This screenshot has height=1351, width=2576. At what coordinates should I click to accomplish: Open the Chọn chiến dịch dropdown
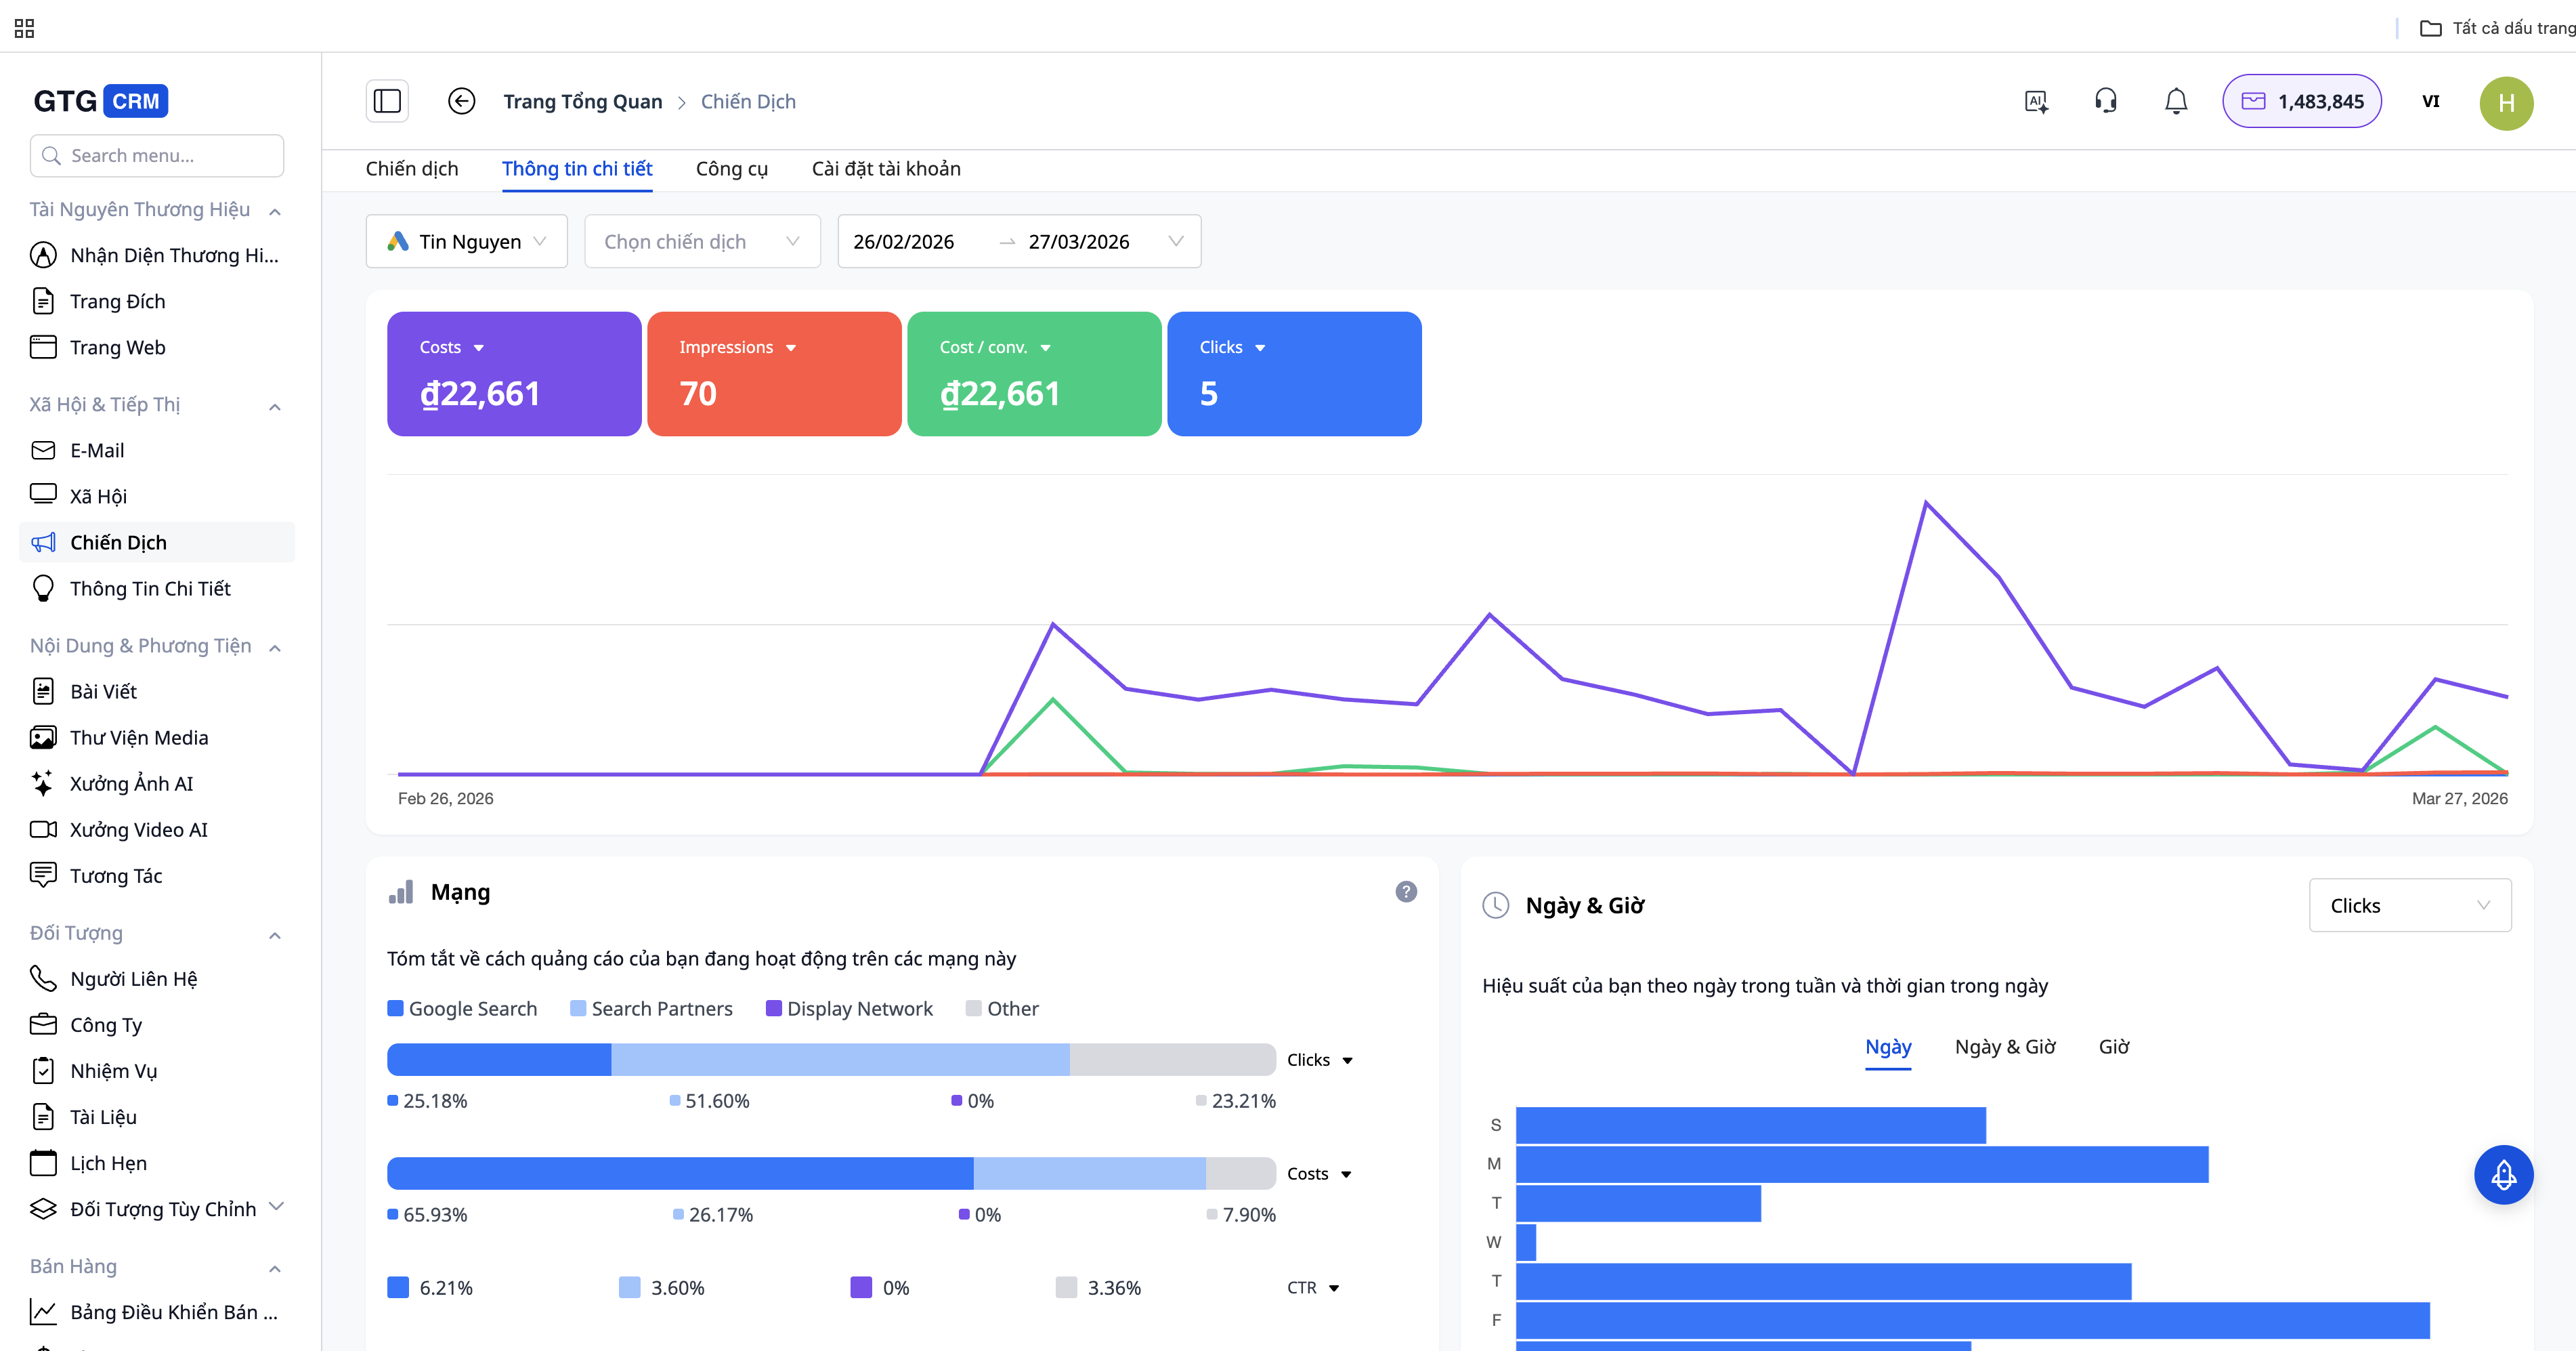(702, 241)
